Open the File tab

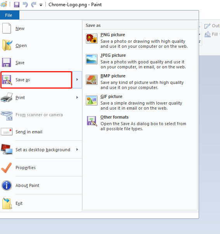pyautogui.click(x=9, y=15)
